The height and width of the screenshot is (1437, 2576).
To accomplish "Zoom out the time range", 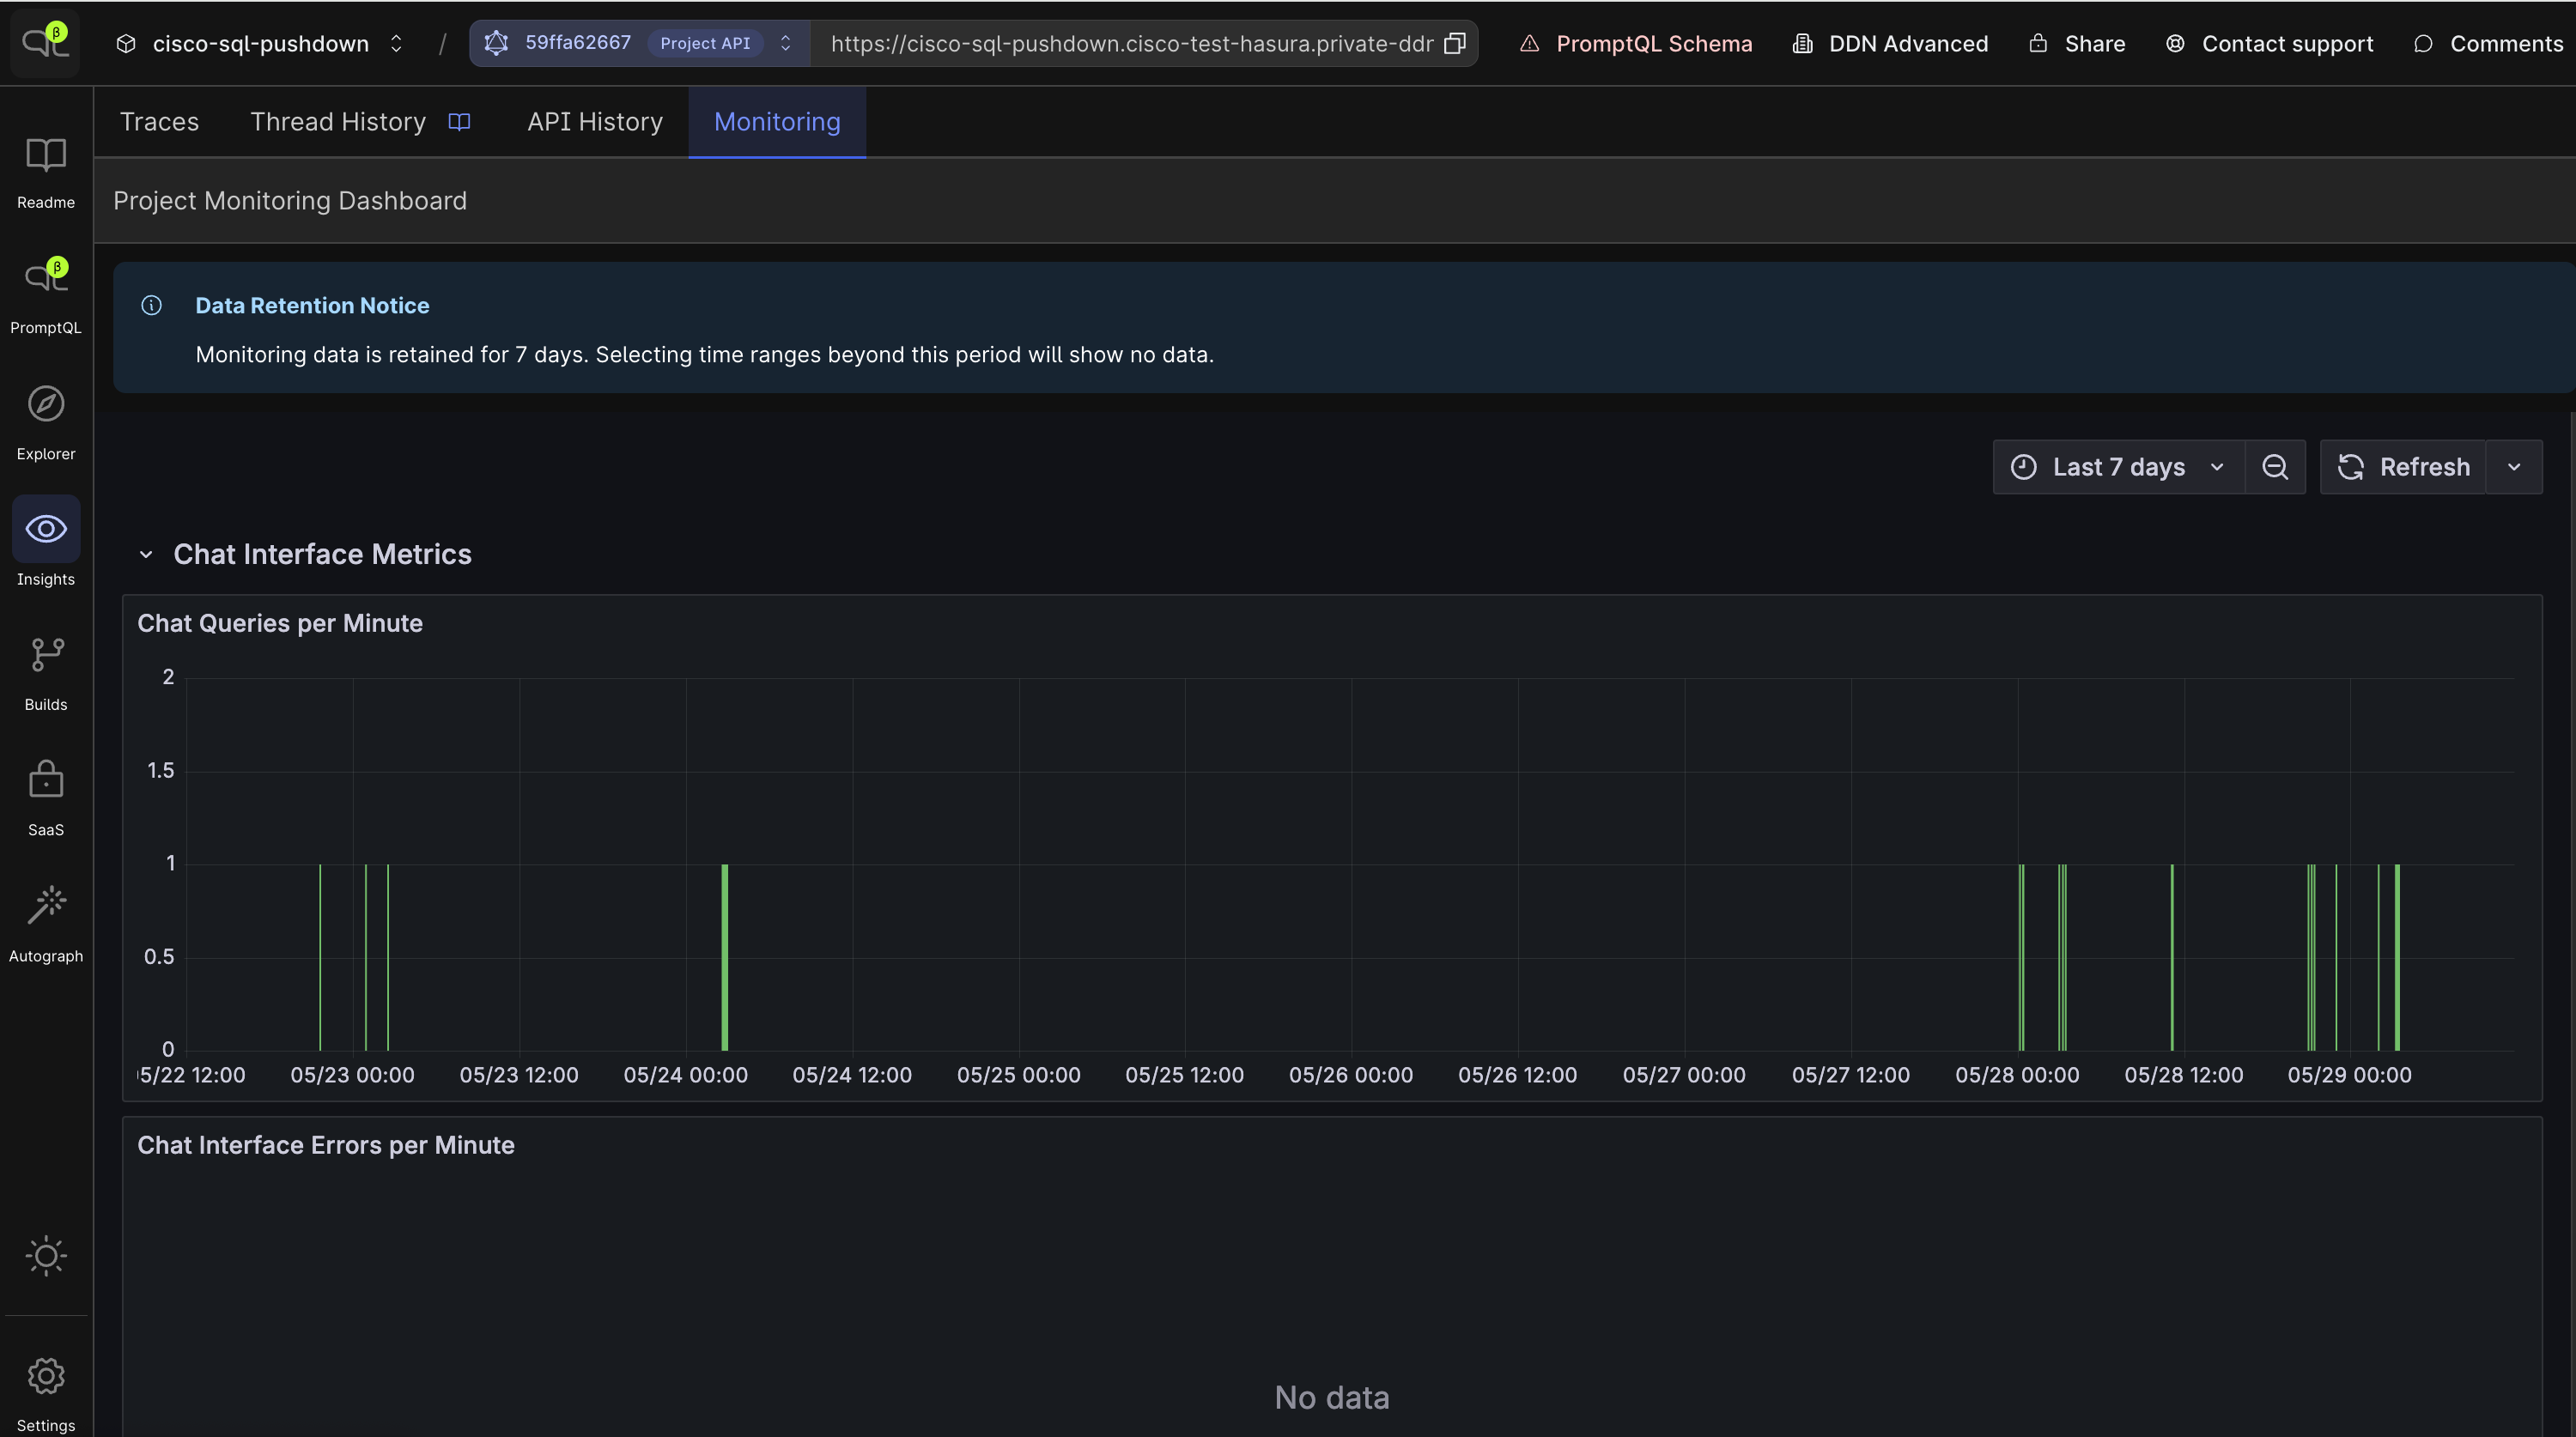I will pyautogui.click(x=2275, y=466).
